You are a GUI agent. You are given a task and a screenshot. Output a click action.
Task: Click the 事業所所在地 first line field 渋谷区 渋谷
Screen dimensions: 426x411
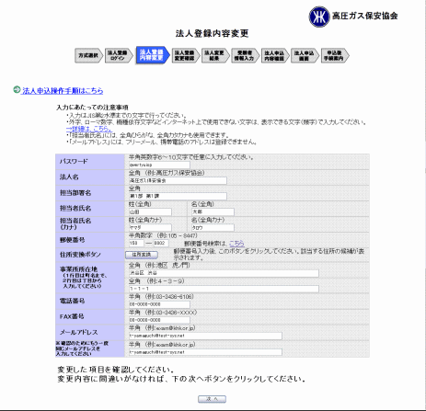pos(224,273)
